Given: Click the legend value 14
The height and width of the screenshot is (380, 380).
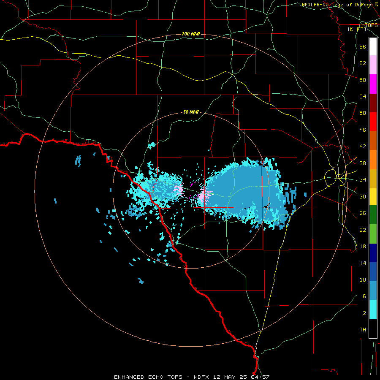Looking at the screenshot, I should point(363,263).
